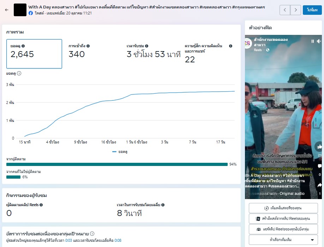Click เพิ่มคลิปในสตอรี่ของคุณ button
The width and height of the screenshot is (324, 247).
coord(283,208)
